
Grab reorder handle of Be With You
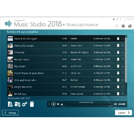click(123, 93)
